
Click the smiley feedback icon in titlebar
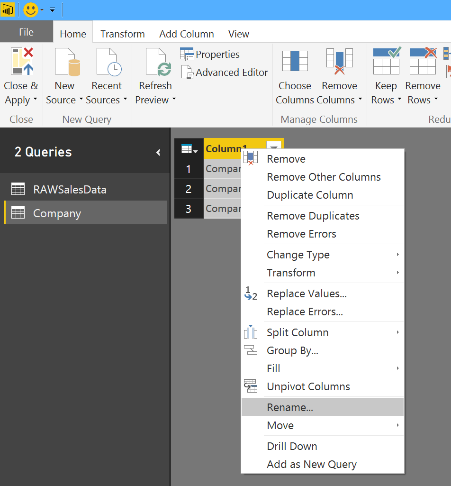30,9
